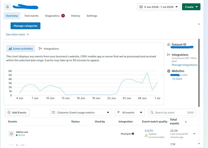Screen dimensions: 208x148
Task: Follow the See other tasks link
Action: click(x=15, y=34)
